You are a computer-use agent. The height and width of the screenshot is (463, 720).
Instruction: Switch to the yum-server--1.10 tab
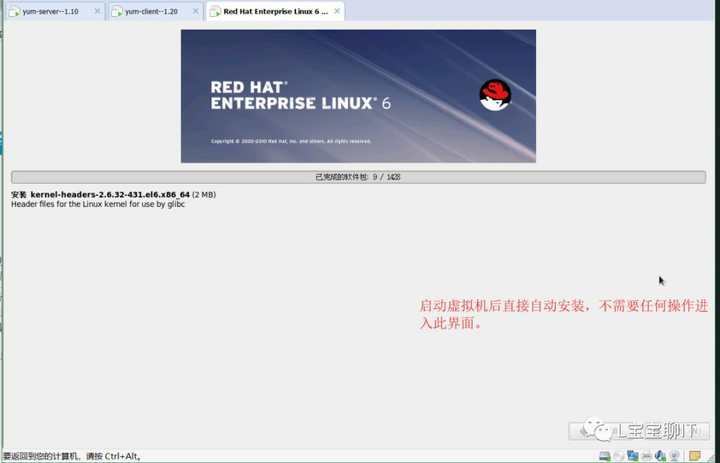pos(55,11)
